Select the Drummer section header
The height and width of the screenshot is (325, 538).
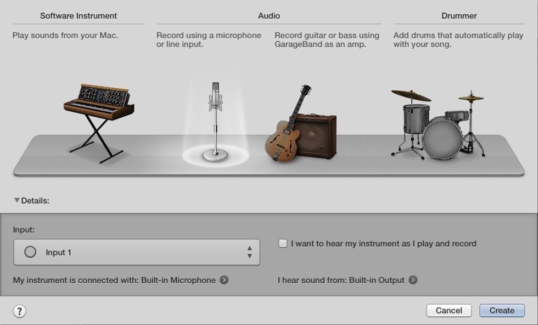459,15
